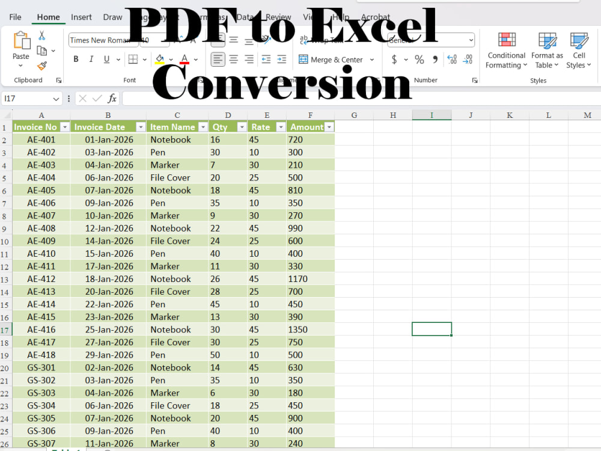601x451 pixels.
Task: Apply the yellow fill color
Action: (160, 59)
